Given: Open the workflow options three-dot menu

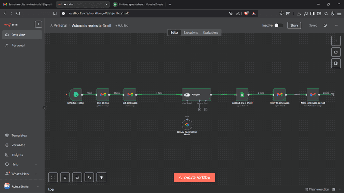Looking at the screenshot, I should point(337,25).
